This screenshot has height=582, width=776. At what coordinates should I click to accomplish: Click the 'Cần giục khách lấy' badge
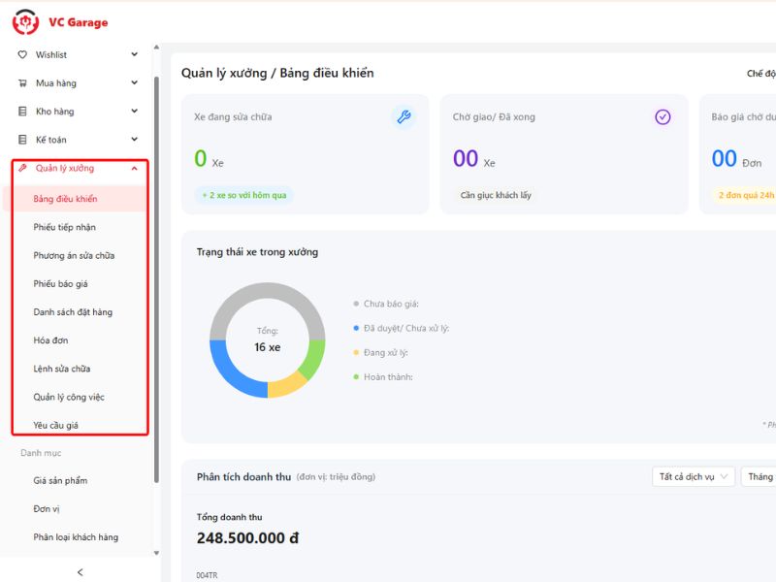click(x=496, y=195)
